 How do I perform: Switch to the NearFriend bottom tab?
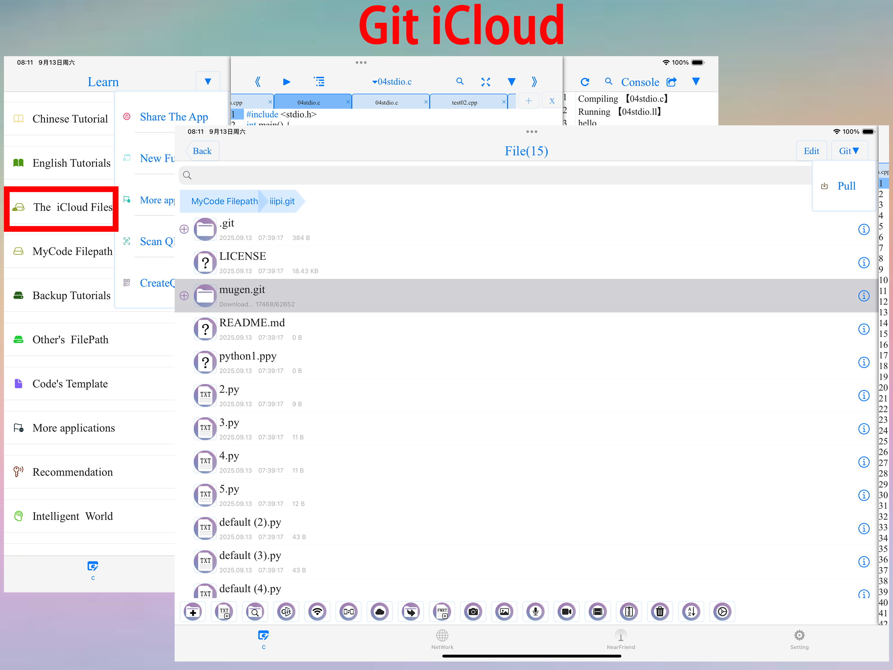click(x=621, y=640)
